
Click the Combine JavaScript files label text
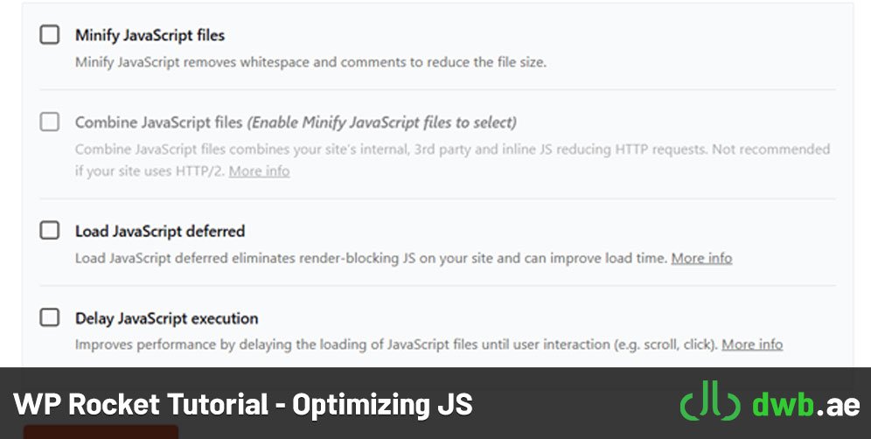pyautogui.click(x=159, y=122)
